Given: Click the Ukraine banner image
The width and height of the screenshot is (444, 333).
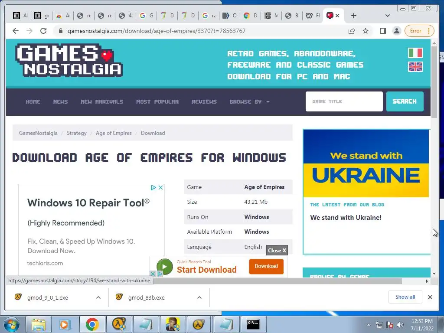Looking at the screenshot, I should click(366, 163).
